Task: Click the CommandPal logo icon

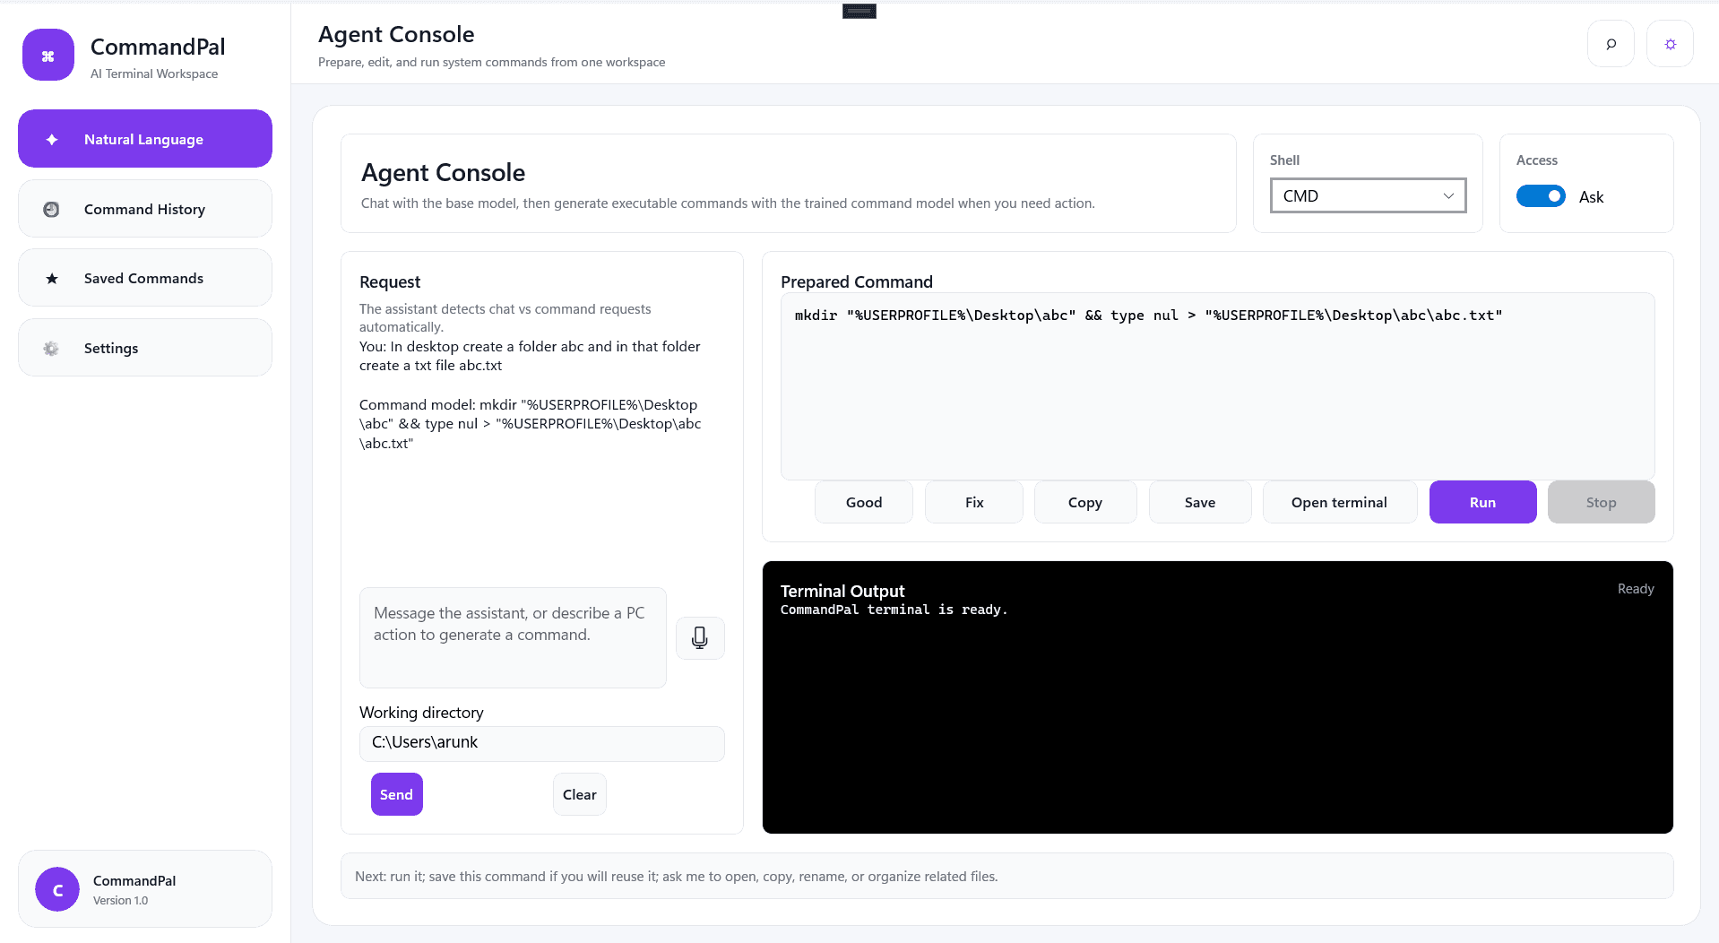Action: click(48, 56)
